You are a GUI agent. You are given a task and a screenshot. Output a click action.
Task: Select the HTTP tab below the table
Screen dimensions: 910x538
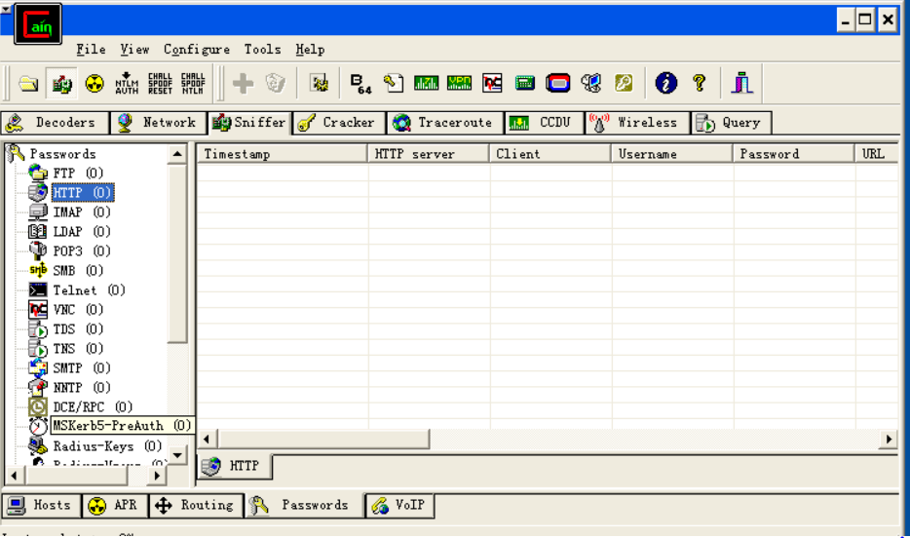tap(235, 466)
